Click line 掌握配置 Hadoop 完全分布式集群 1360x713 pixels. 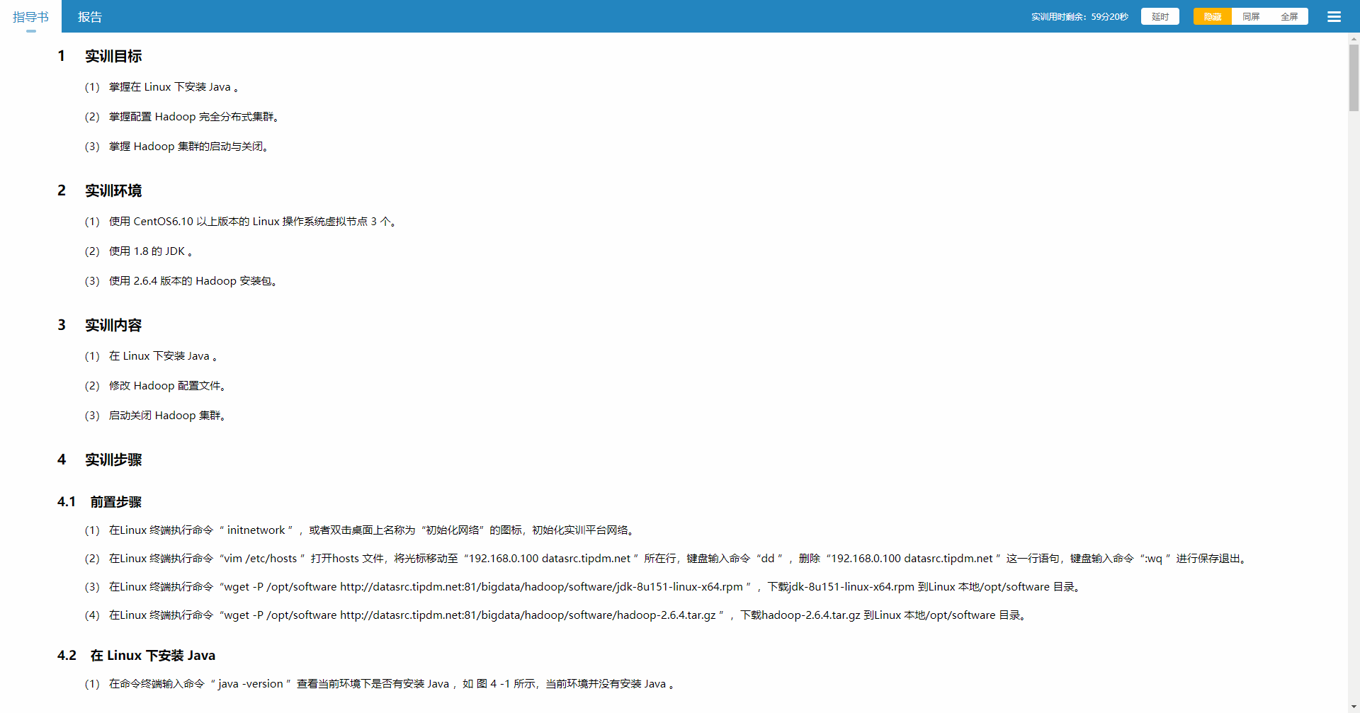[x=182, y=117]
